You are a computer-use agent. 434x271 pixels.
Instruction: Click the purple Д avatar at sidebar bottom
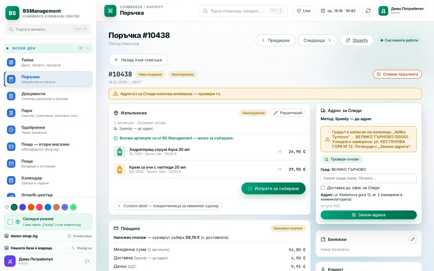pos(9,261)
